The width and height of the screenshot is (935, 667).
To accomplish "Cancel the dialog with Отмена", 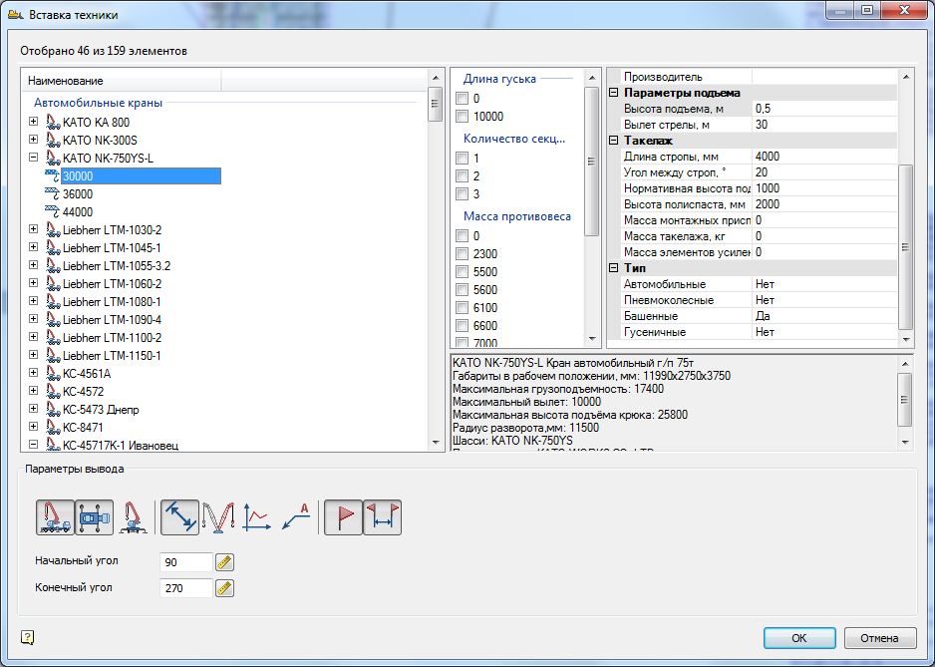I will pos(879,638).
